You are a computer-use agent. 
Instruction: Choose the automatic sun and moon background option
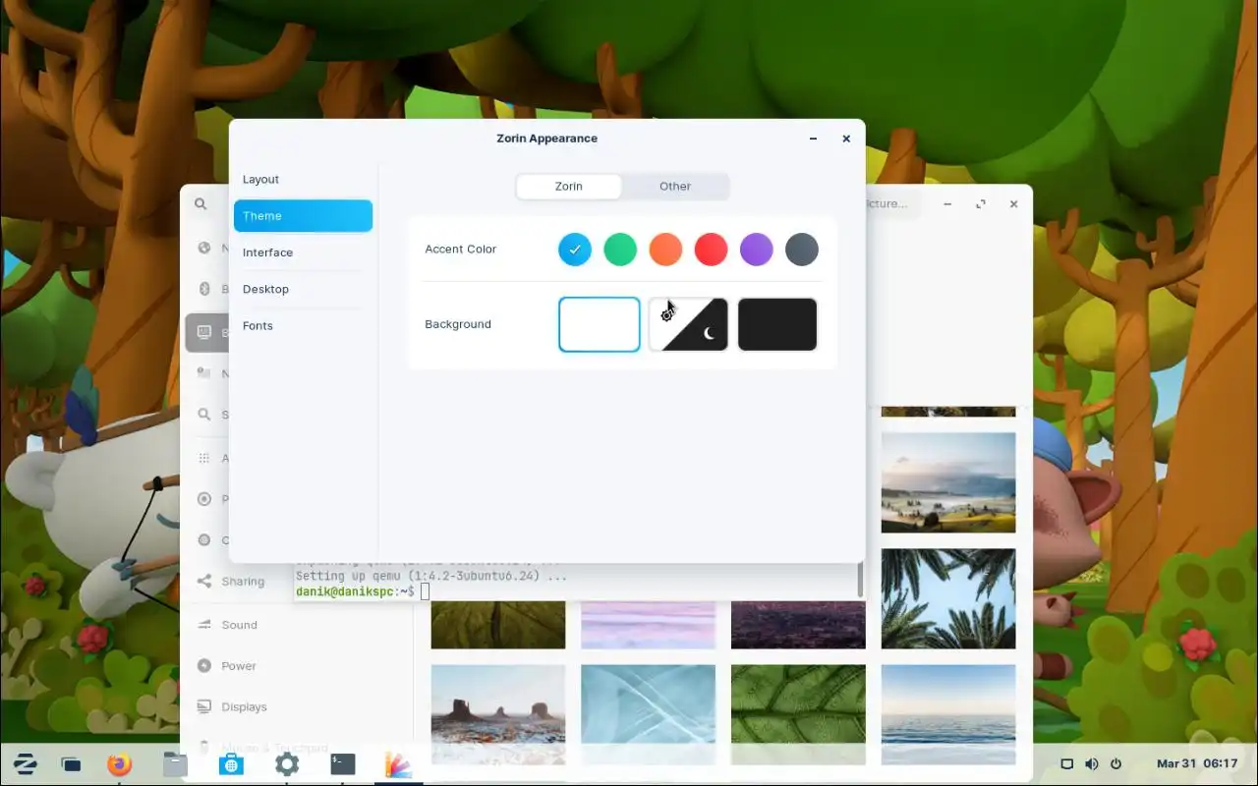[688, 324]
